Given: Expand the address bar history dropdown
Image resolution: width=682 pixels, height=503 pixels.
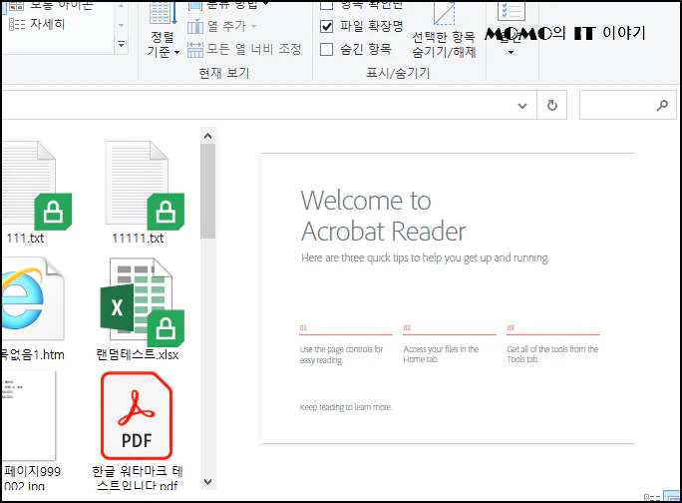Looking at the screenshot, I should (522, 106).
